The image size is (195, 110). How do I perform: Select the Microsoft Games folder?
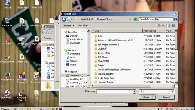pos(105,82)
